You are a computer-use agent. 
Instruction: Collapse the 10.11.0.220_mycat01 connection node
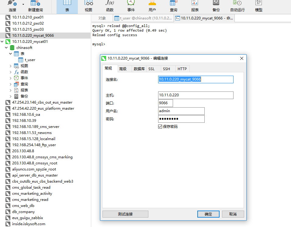click(x=2, y=42)
